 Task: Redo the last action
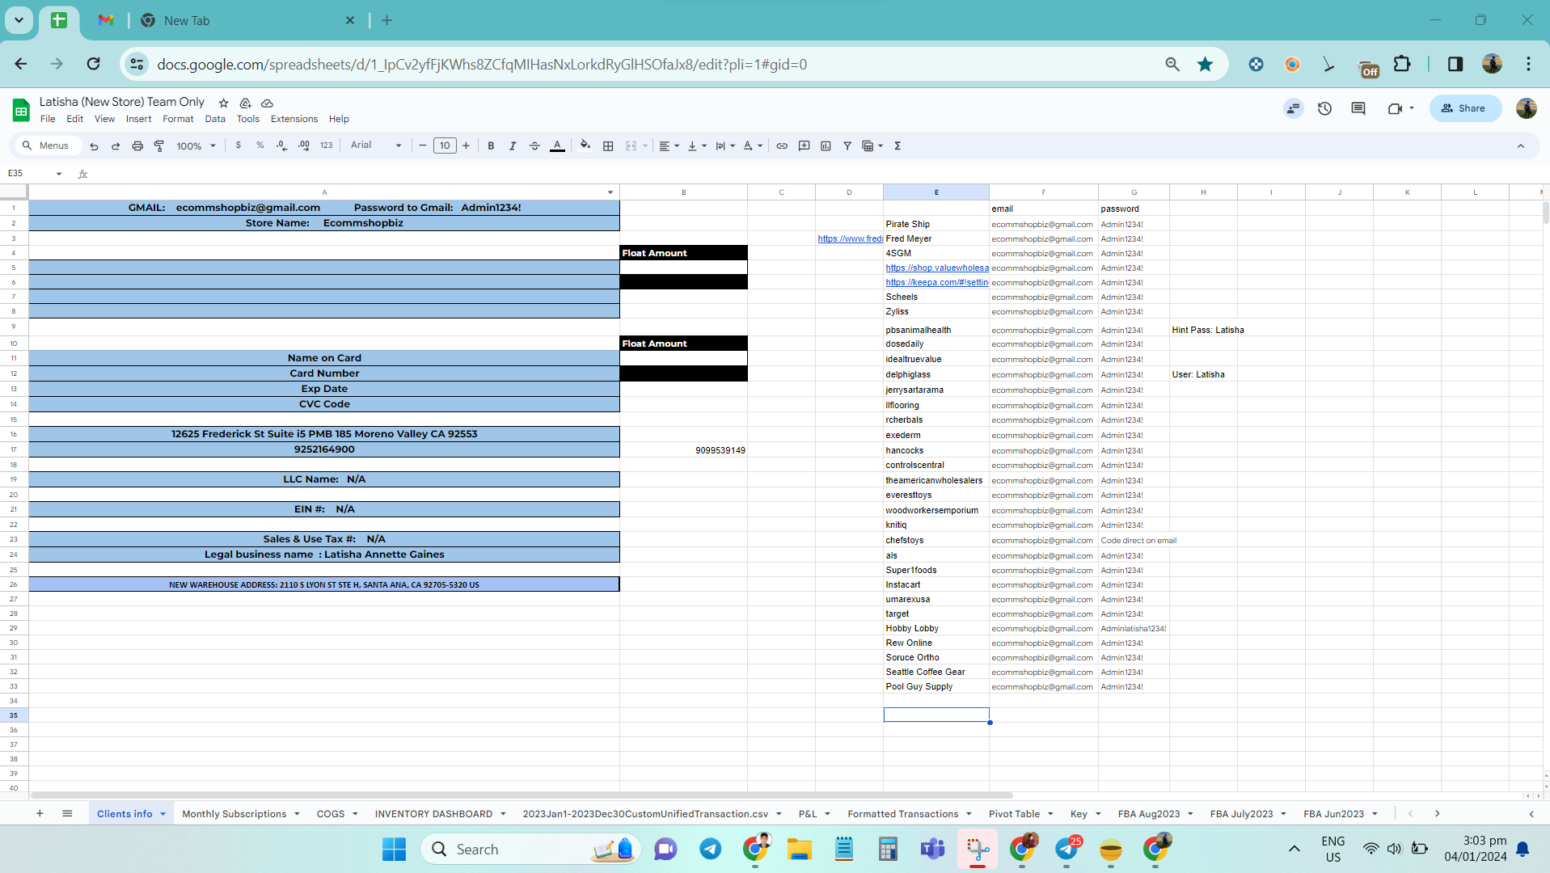tap(116, 146)
